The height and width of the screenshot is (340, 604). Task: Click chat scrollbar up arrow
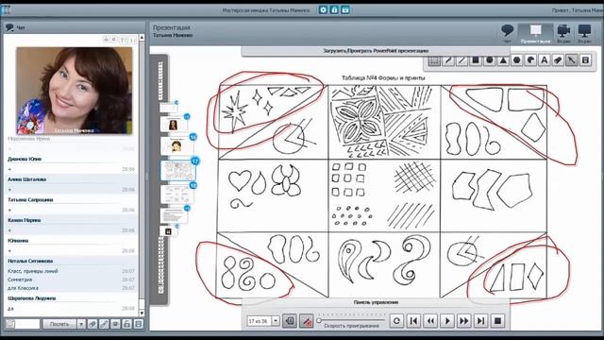point(142,38)
